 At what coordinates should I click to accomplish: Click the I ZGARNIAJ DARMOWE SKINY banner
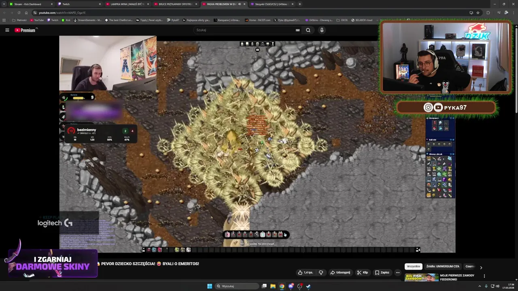tap(53, 263)
